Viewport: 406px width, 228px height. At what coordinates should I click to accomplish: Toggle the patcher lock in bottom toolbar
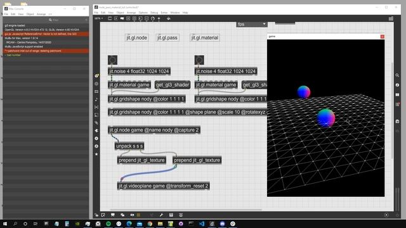click(x=96, y=215)
